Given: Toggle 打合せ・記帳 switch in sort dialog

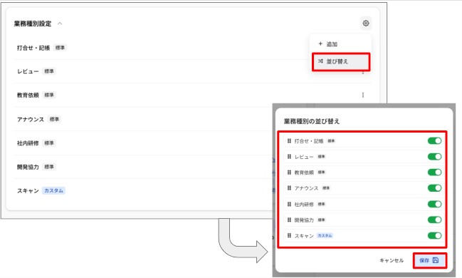Looking at the screenshot, I should [434, 140].
